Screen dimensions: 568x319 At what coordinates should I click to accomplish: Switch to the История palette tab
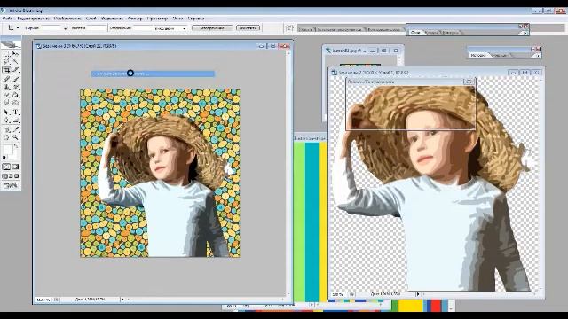[478, 55]
